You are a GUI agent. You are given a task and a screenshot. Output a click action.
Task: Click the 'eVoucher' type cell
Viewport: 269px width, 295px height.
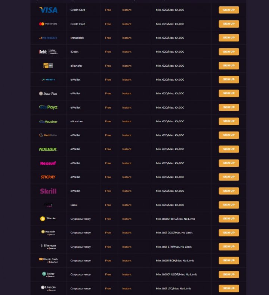[x=77, y=121]
